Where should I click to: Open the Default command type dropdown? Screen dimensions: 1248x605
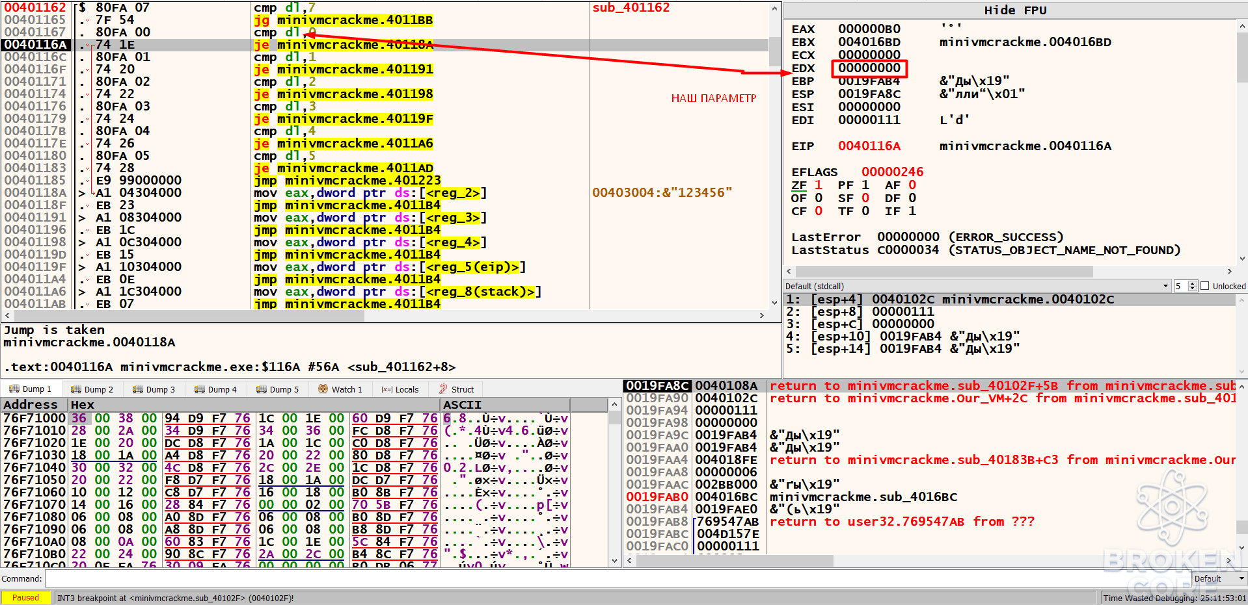click(1219, 578)
